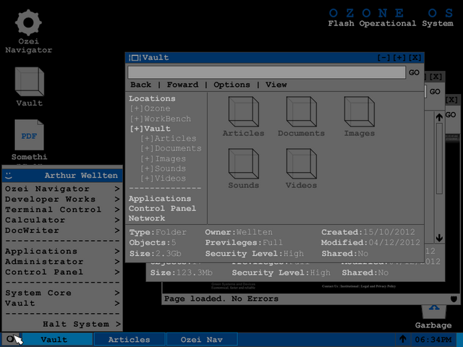Switch to Vault taskbar button

57,339
